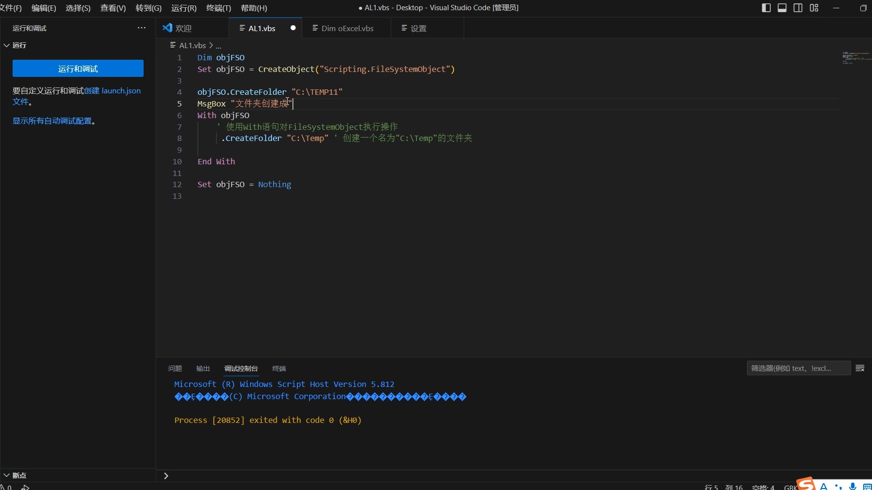
Task: Click "With objFSO" on line 6
Action: pos(223,115)
